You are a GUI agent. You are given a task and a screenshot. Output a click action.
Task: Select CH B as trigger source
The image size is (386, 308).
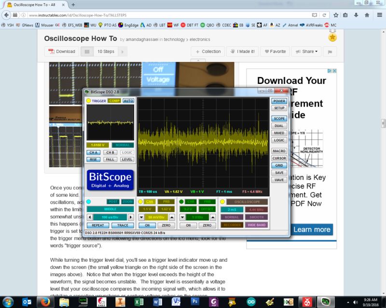point(110,152)
